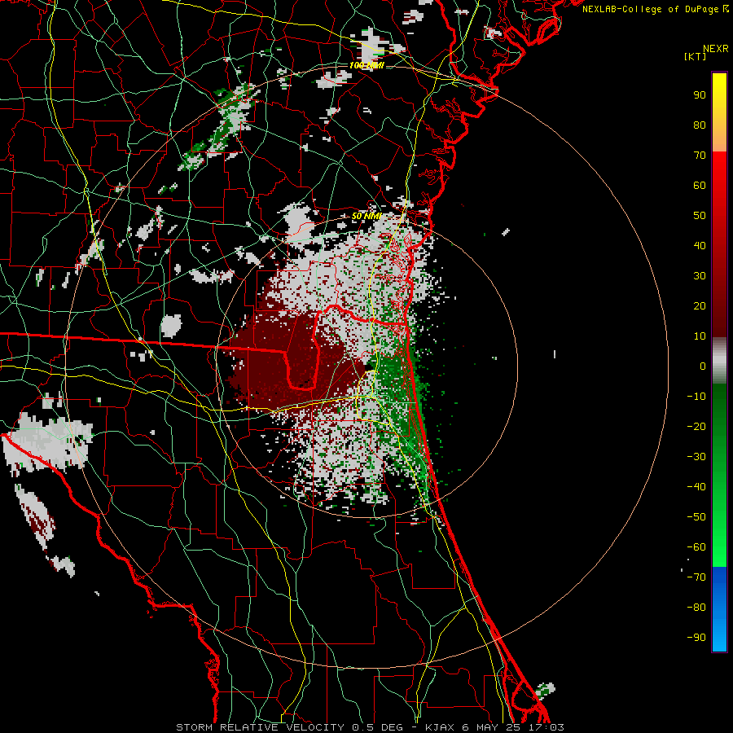733x733 pixels.
Task: Click the -80 value on velocity scale
Action: 696,608
